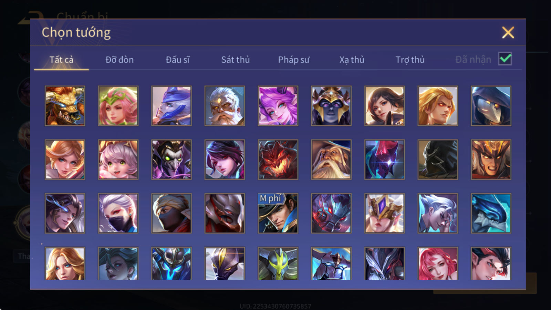
Task: Choose the white-bearded old man hero
Action: pos(225,106)
